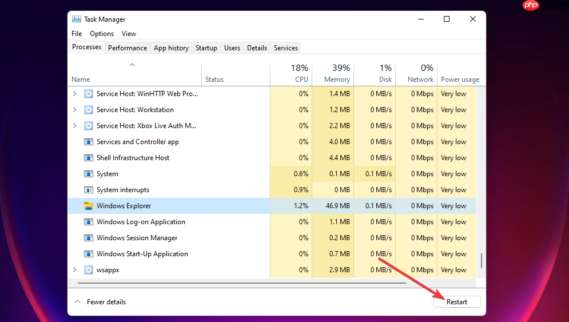This screenshot has width=569, height=322.
Task: Click the Restart button
Action: (x=457, y=301)
